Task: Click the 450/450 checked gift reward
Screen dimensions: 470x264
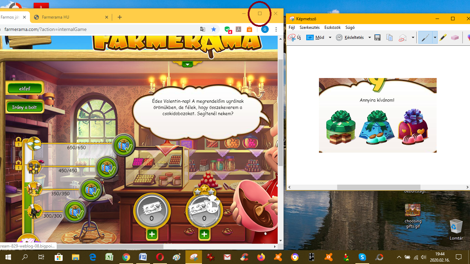Action: [x=107, y=167]
